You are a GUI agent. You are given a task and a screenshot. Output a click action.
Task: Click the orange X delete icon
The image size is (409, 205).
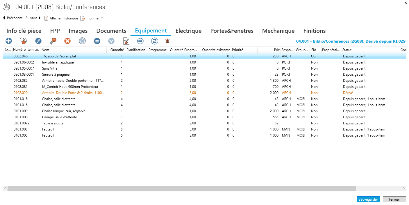click(x=67, y=41)
